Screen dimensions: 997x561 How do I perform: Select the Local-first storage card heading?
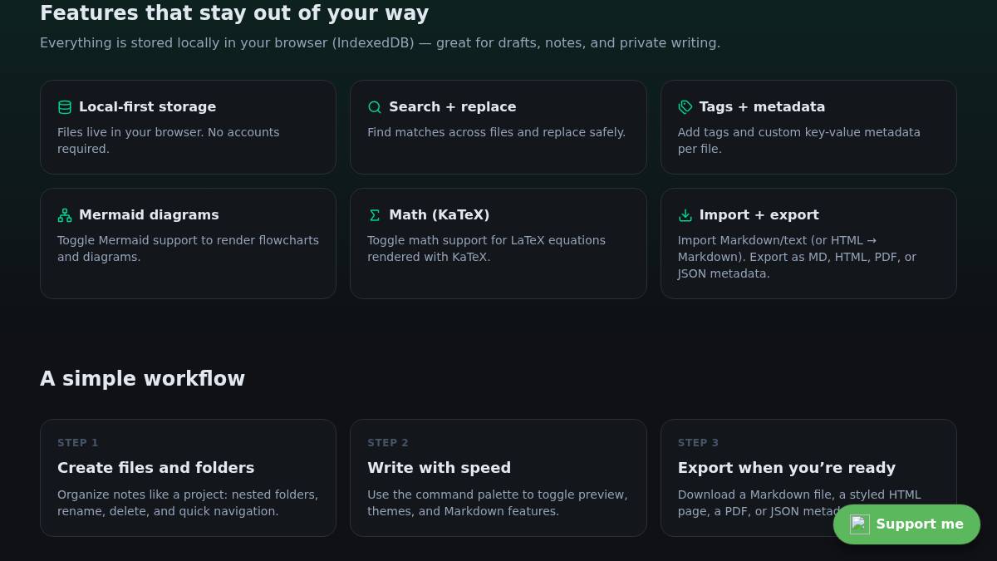click(147, 107)
